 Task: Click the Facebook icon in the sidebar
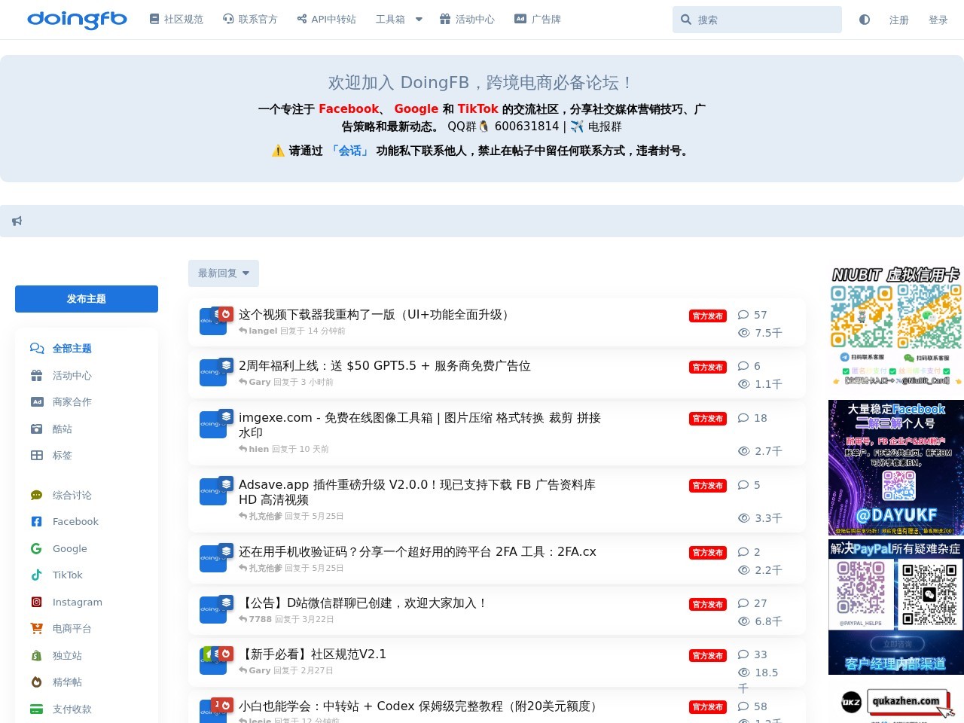coord(36,522)
